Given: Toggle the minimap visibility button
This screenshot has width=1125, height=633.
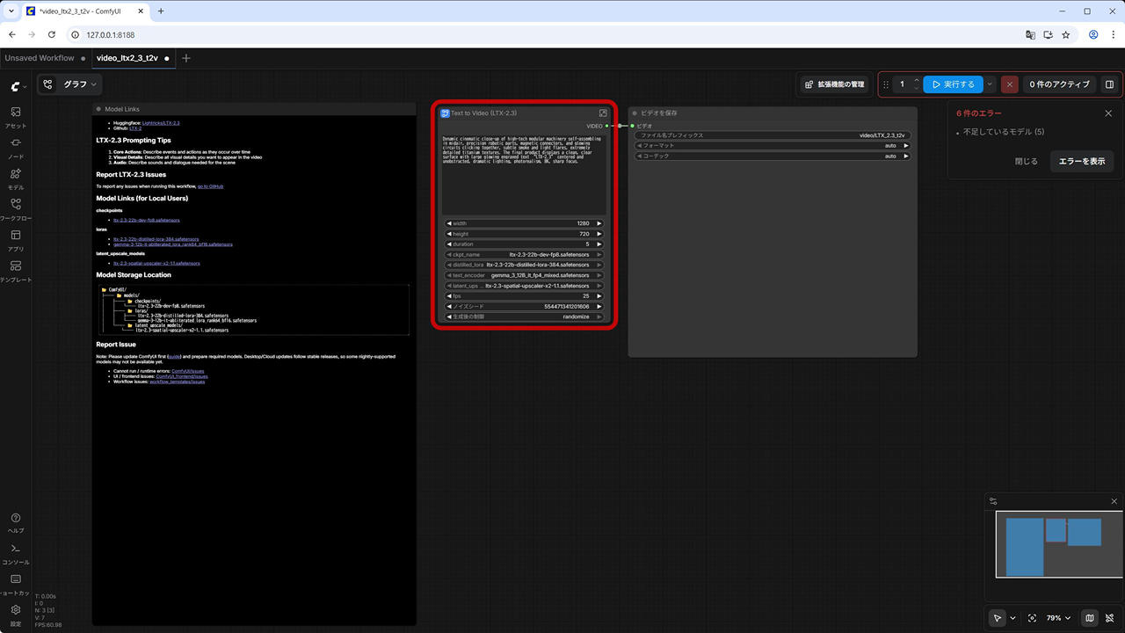Looking at the screenshot, I should (1090, 618).
